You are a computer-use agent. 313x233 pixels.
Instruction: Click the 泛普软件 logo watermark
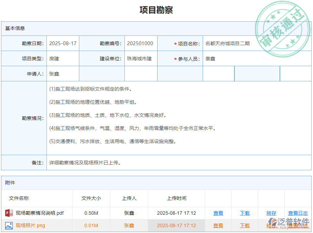(x=288, y=222)
